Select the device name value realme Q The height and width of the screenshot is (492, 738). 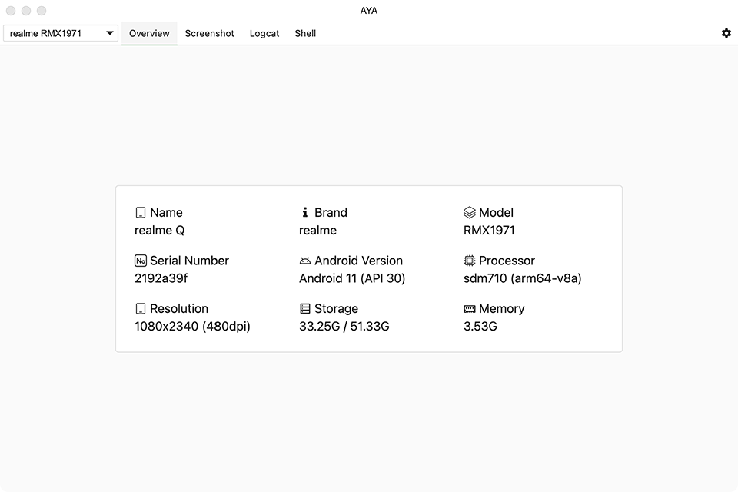coord(160,231)
